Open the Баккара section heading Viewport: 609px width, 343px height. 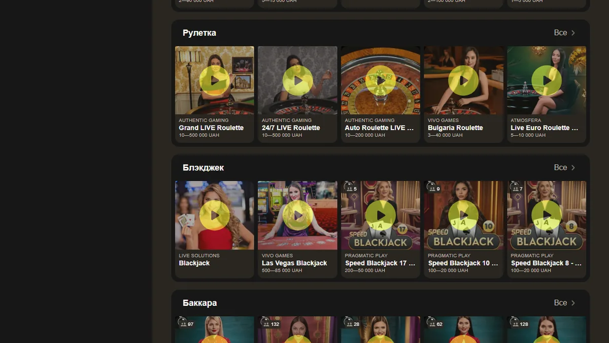tap(200, 303)
